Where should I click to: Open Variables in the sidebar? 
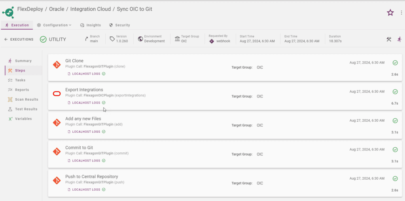pos(23,119)
